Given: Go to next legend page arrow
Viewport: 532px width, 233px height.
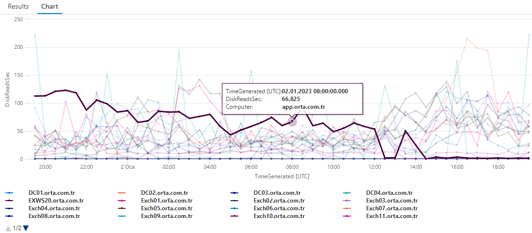Looking at the screenshot, I should [26, 228].
